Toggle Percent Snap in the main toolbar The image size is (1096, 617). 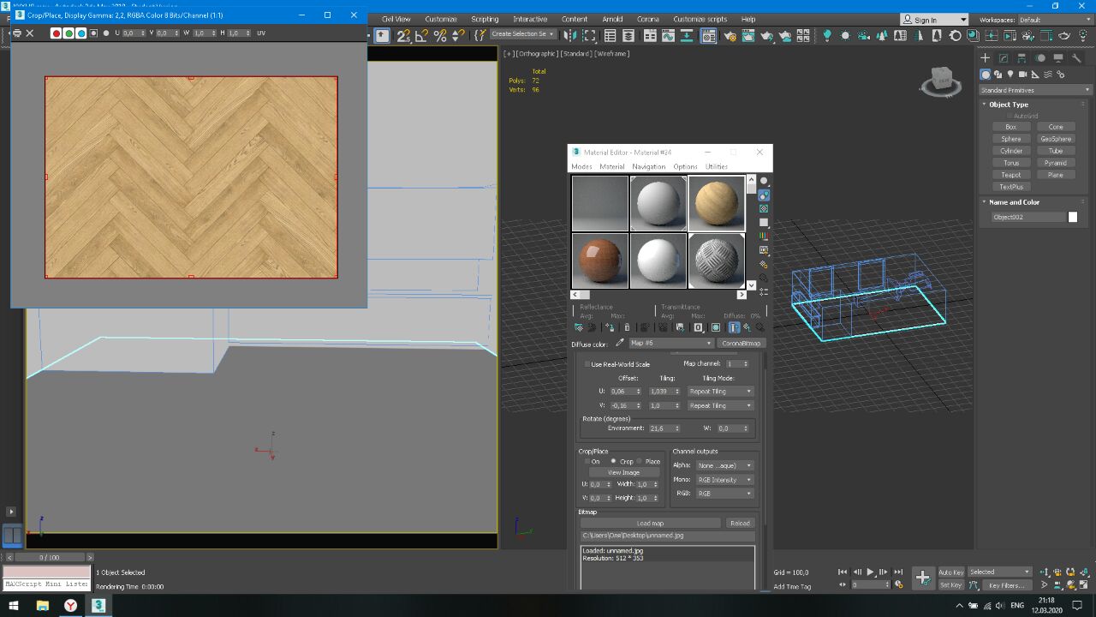point(440,35)
